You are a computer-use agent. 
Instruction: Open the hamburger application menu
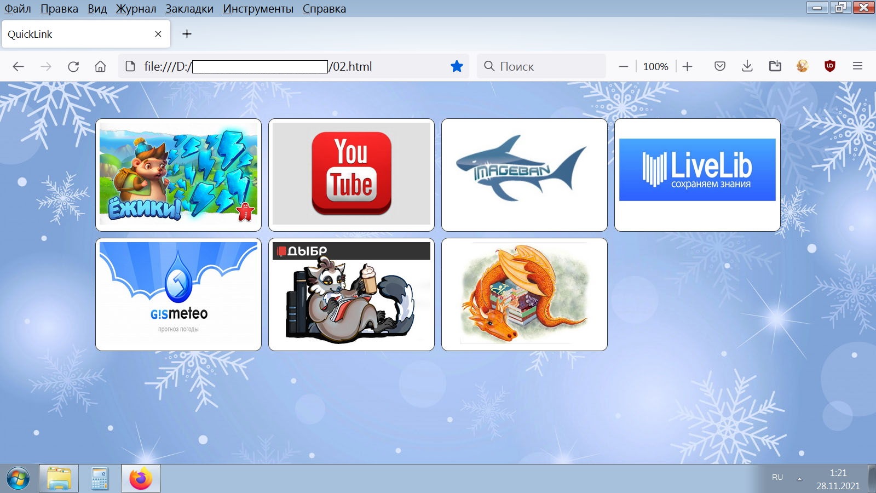coord(857,66)
